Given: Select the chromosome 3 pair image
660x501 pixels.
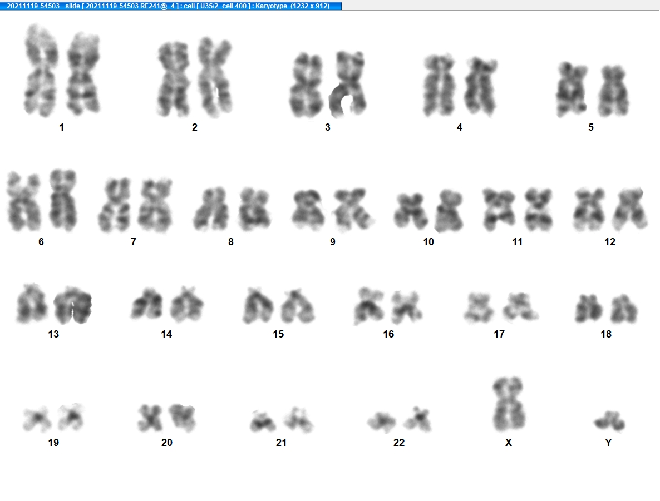Looking at the screenshot, I should (327, 85).
